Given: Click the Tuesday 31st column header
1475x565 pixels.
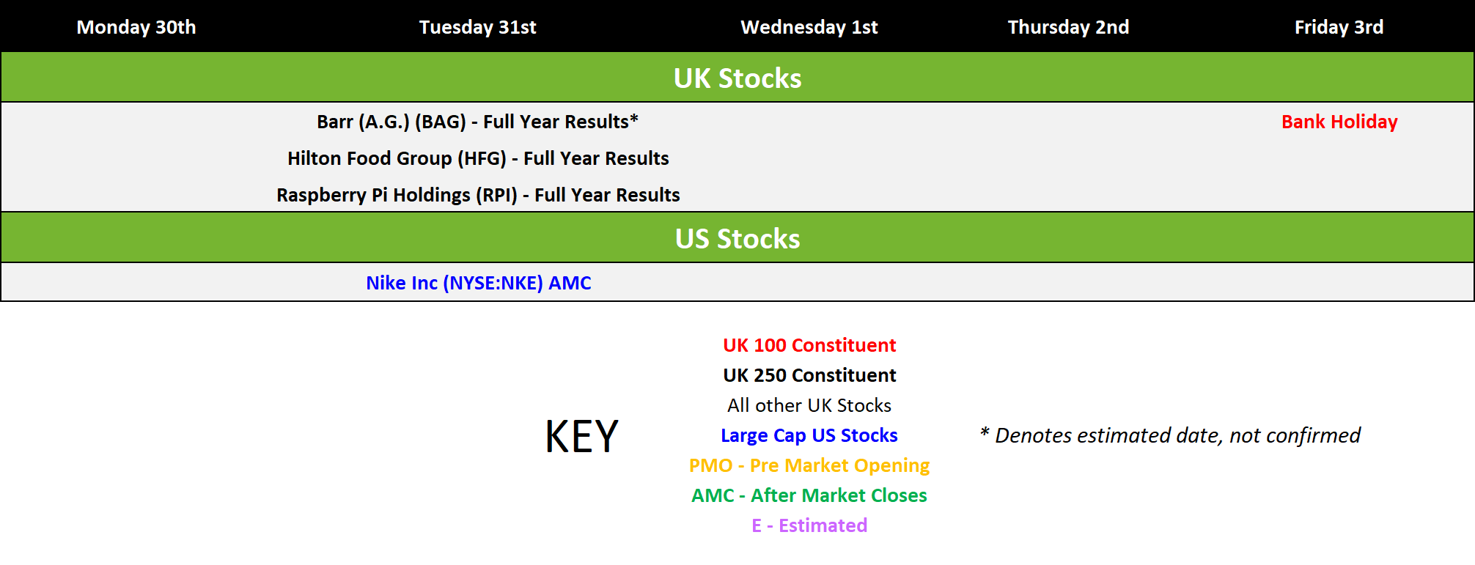Looking at the screenshot, I should [477, 27].
